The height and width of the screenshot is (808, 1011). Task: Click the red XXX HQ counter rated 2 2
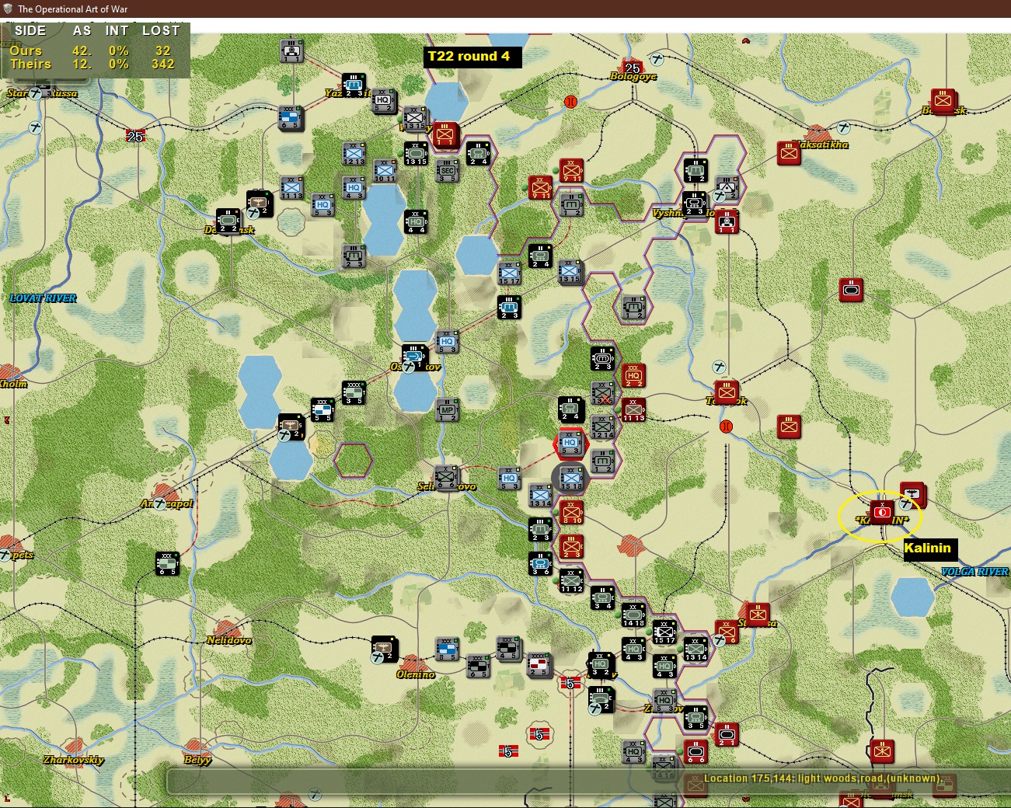tap(633, 376)
